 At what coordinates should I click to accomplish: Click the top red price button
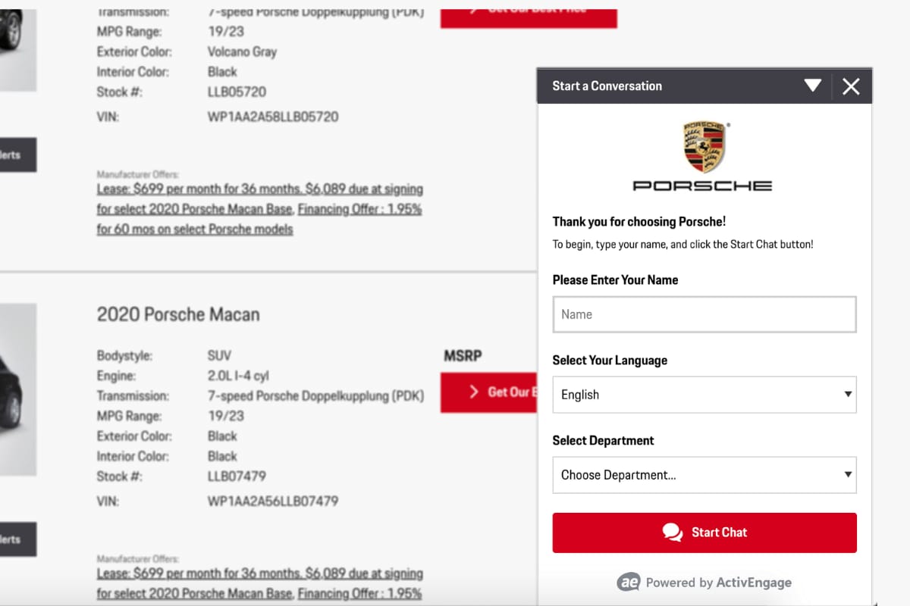[529, 18]
